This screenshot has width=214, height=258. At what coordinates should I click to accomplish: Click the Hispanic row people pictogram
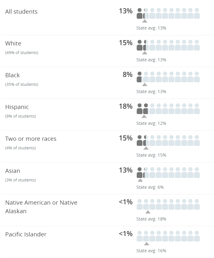[x=168, y=109]
